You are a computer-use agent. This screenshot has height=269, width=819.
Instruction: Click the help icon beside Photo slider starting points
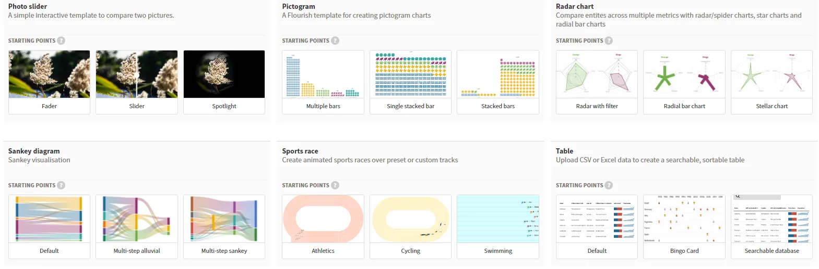coord(61,41)
